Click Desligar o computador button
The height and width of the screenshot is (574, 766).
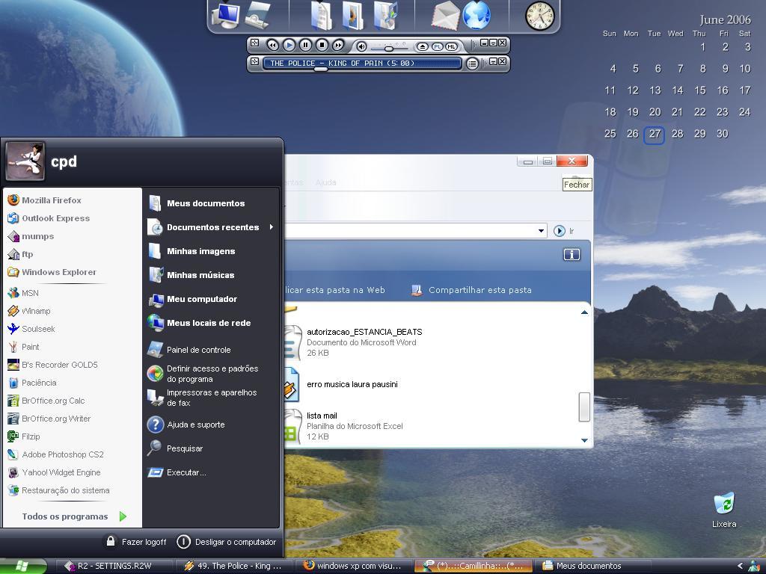point(226,542)
